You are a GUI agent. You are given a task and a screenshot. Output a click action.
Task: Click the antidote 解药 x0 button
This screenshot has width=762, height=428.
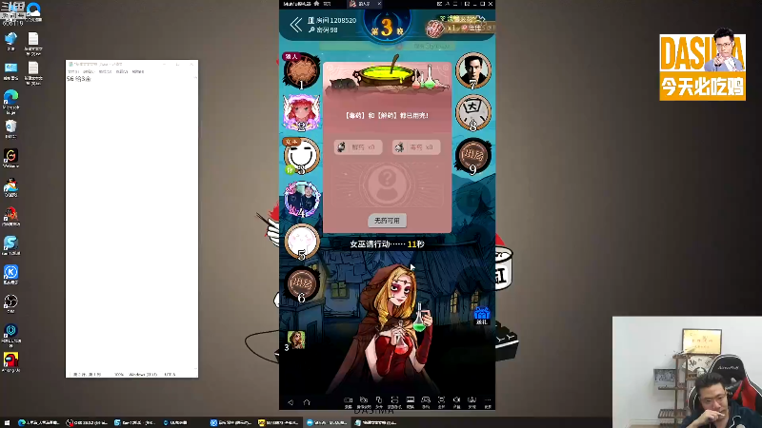358,147
